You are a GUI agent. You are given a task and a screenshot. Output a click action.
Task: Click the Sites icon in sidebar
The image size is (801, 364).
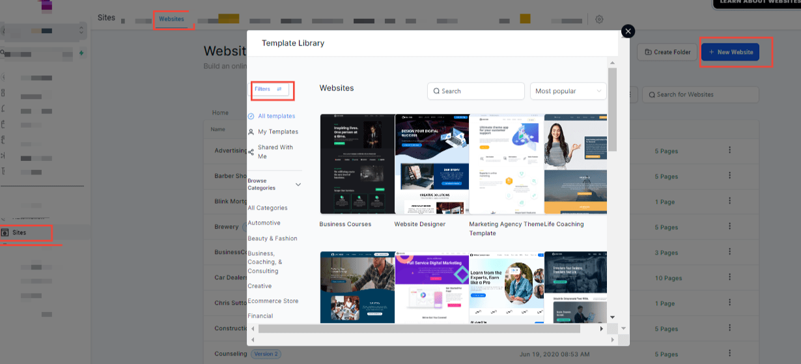(5, 232)
